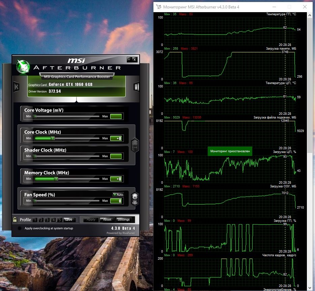
Task: Click the 'Частота кадров, кадр/с' graph label
Action: point(279,255)
